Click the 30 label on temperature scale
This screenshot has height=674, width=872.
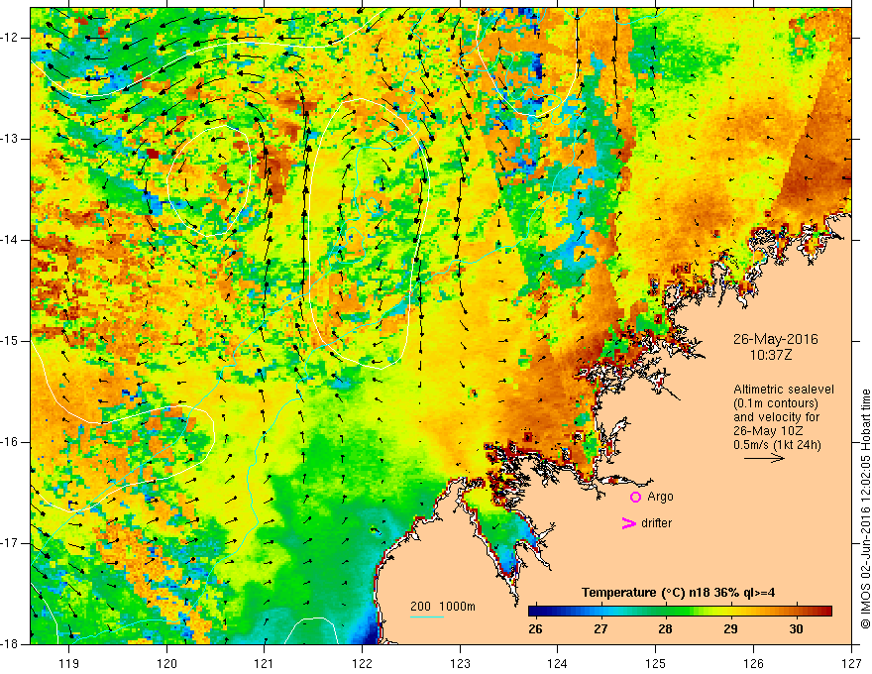796,629
